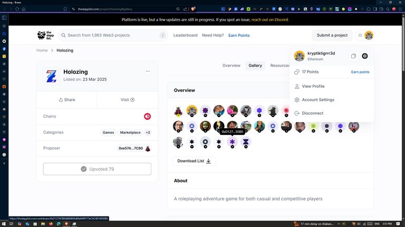
Task: Open the blue hourglass upvoter avatar
Action: point(246,142)
